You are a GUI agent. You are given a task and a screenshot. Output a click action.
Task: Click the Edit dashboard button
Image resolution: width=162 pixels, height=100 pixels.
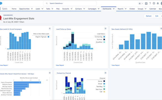point(157,16)
